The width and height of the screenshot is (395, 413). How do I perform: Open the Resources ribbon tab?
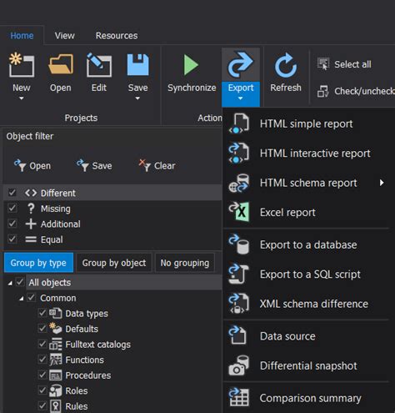tap(117, 36)
